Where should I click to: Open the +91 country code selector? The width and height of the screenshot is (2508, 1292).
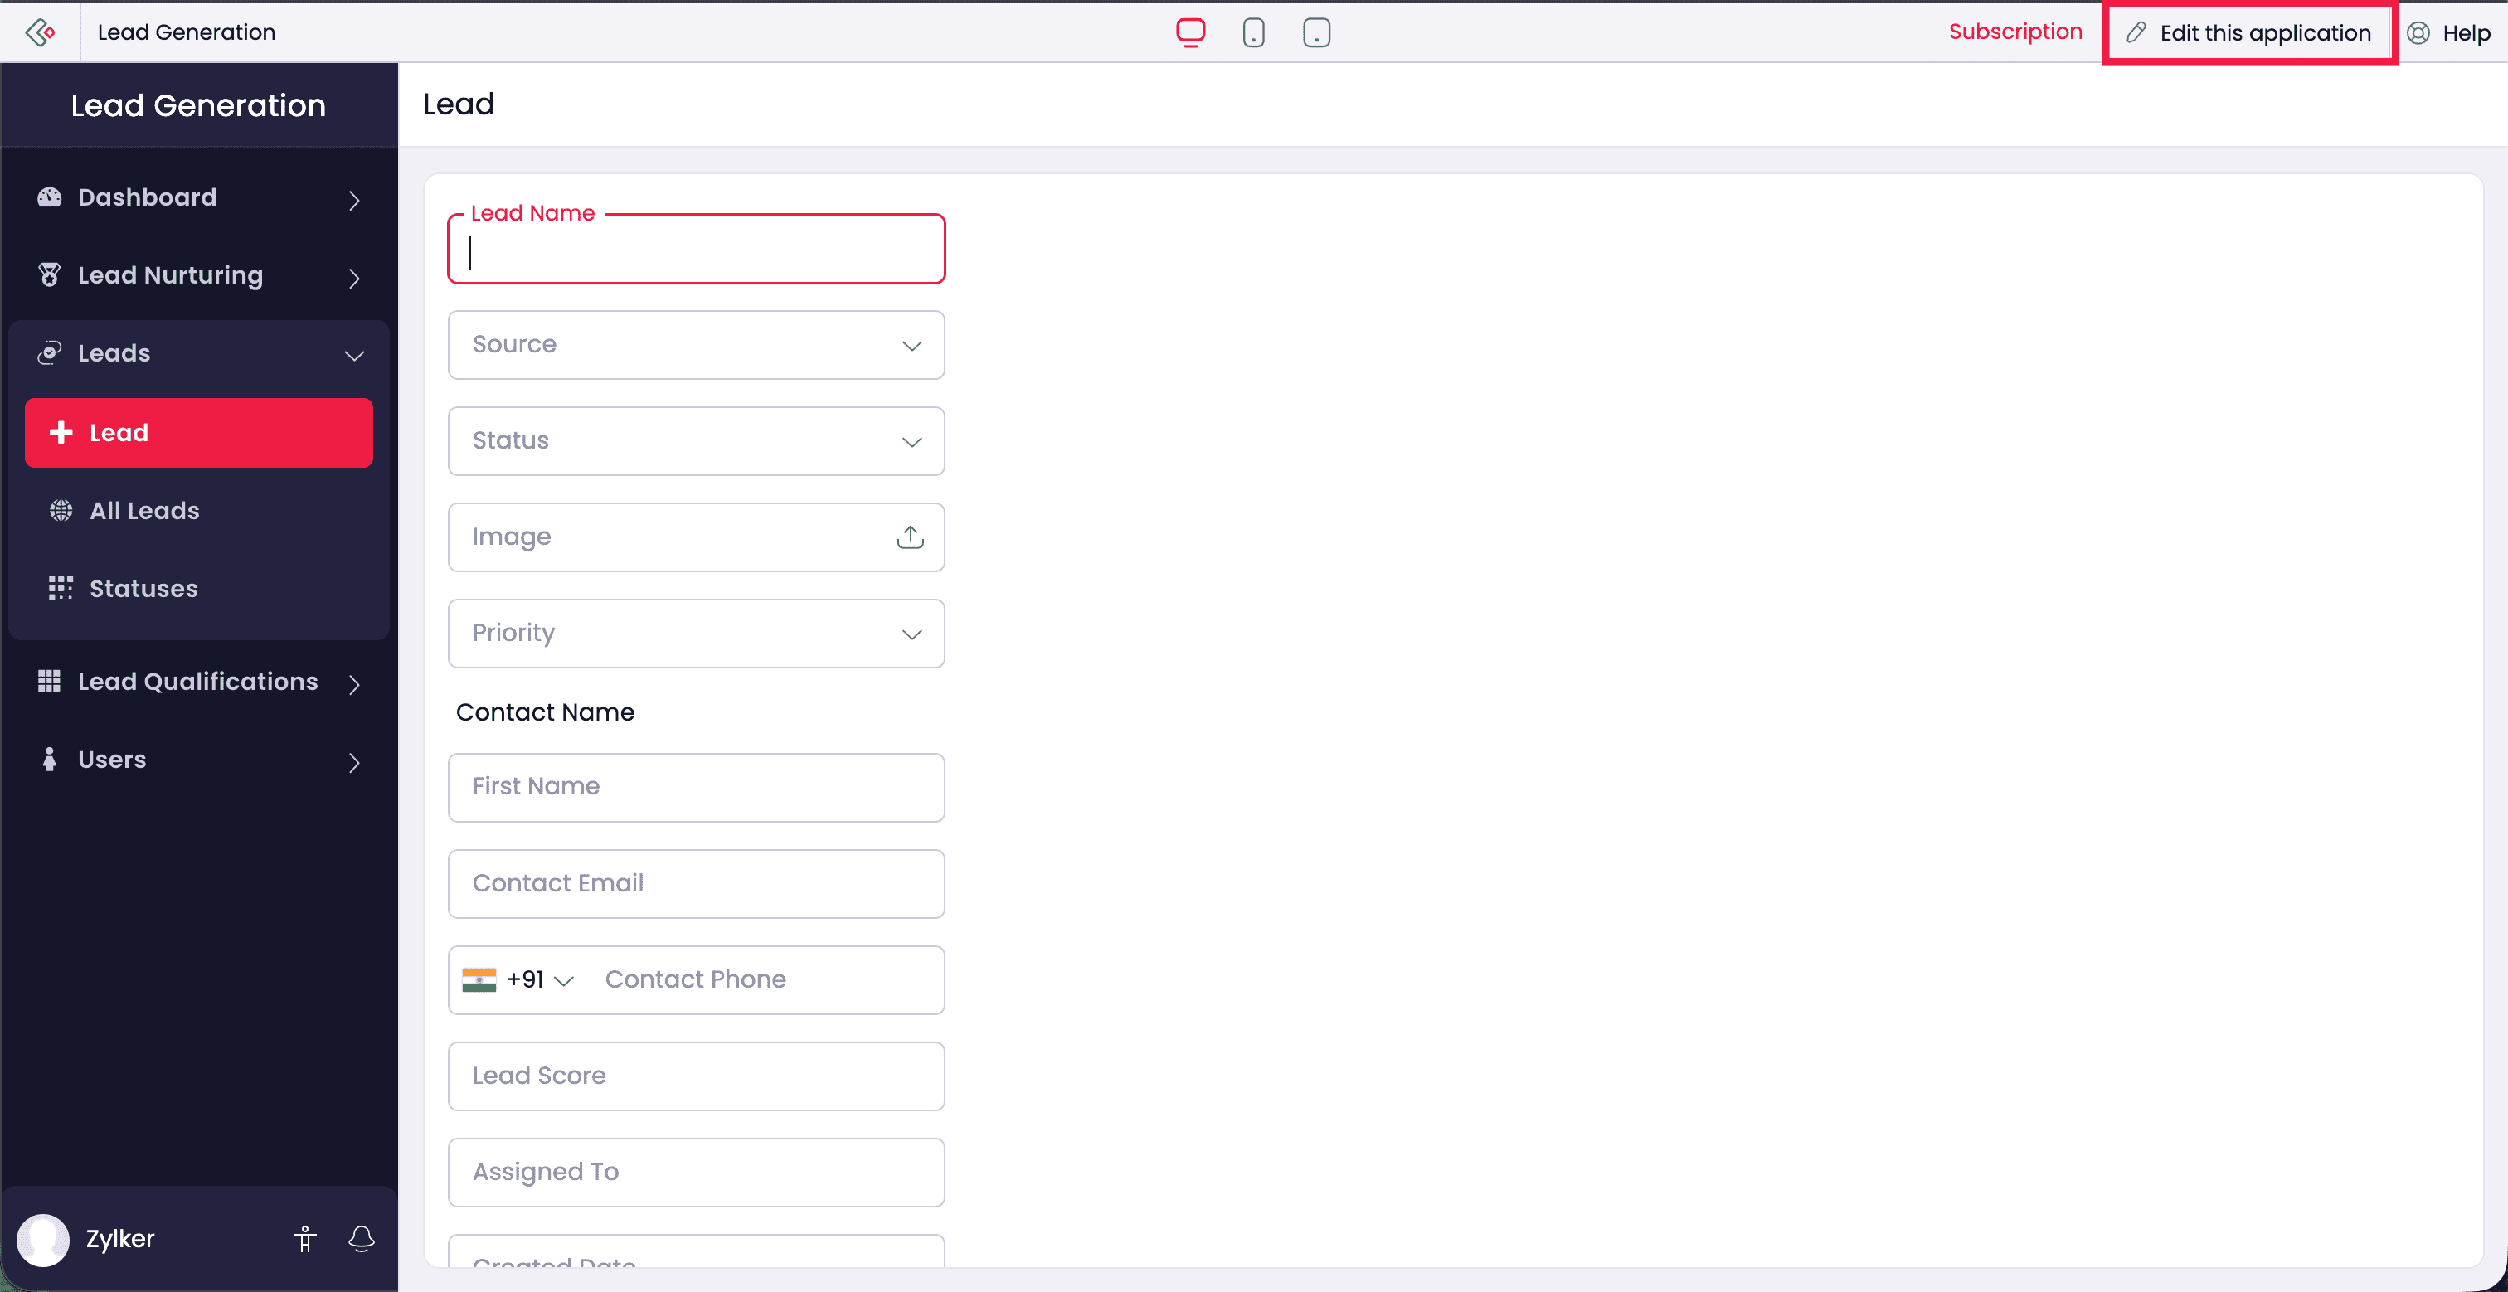tap(519, 979)
